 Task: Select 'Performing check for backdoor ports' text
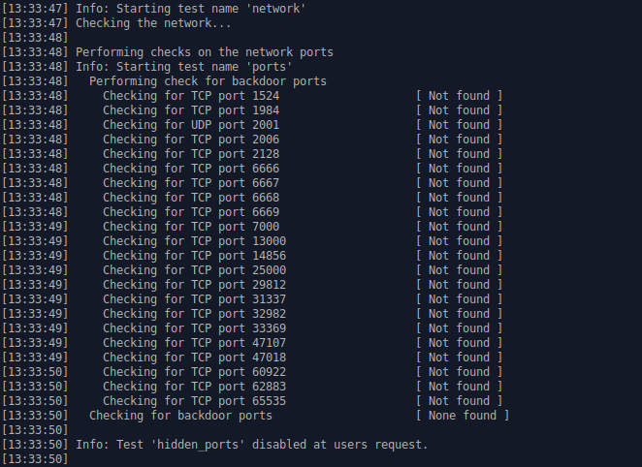[x=208, y=81]
